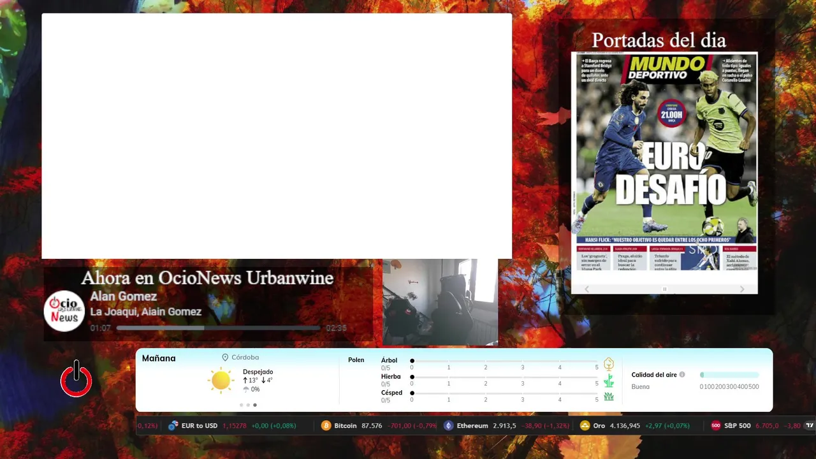Click the rain probability umbrella icon

click(x=246, y=390)
